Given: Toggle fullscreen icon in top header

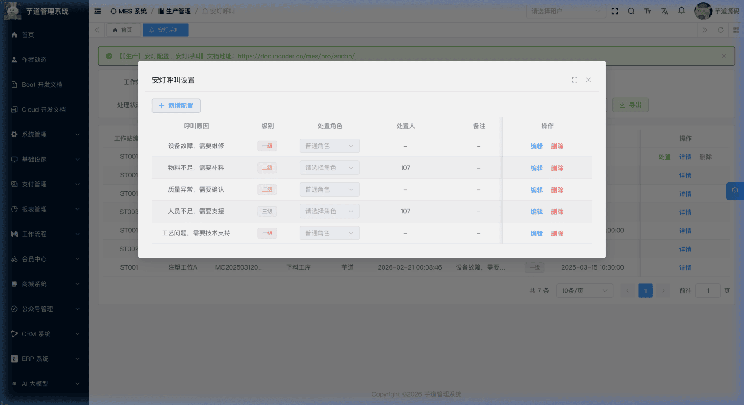Looking at the screenshot, I should [x=615, y=11].
